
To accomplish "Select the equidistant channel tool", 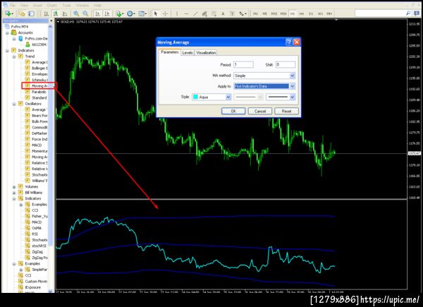I will point(204,13).
